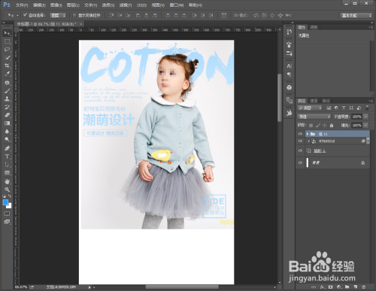Open the 图像 menu
This screenshot has height=291, width=376.
pyautogui.click(x=56, y=5)
